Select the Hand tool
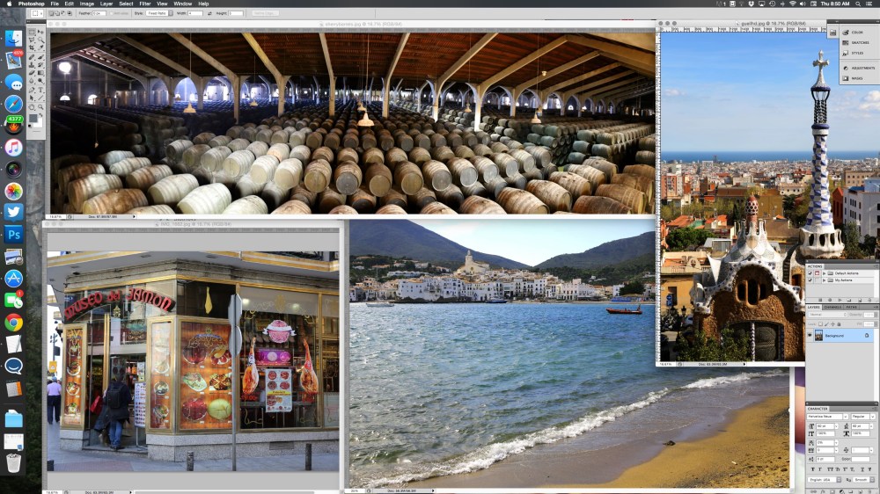 [x=32, y=106]
